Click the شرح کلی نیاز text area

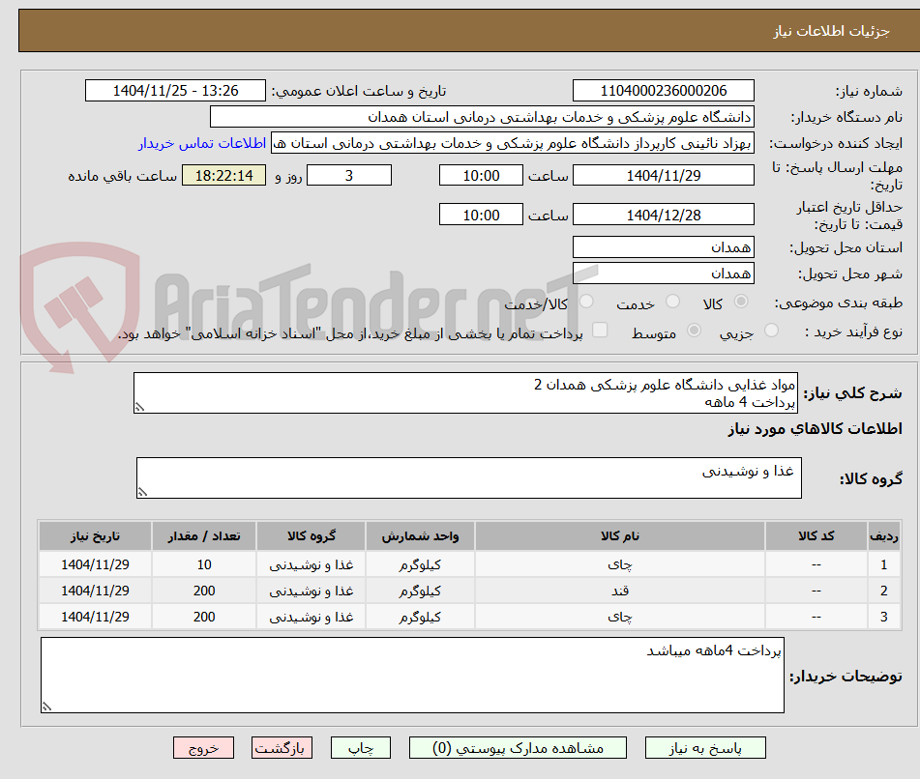pyautogui.click(x=466, y=392)
